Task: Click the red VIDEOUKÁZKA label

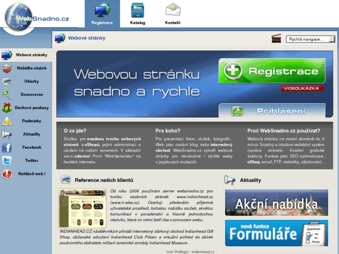Action: (x=303, y=88)
